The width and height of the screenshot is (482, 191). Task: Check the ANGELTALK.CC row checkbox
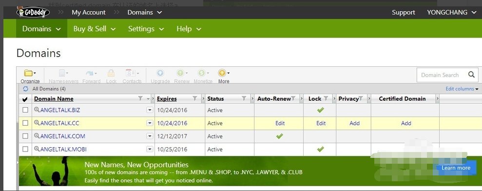[x=25, y=123]
